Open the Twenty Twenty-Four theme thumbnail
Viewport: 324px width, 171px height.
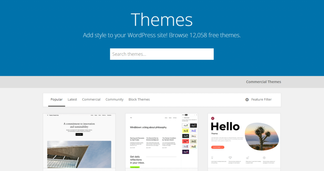[x=79, y=141]
